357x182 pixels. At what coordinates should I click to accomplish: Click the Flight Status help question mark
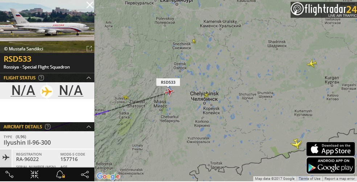click(x=41, y=78)
